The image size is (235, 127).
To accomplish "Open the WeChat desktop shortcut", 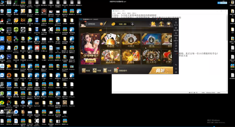I will pos(2,29).
